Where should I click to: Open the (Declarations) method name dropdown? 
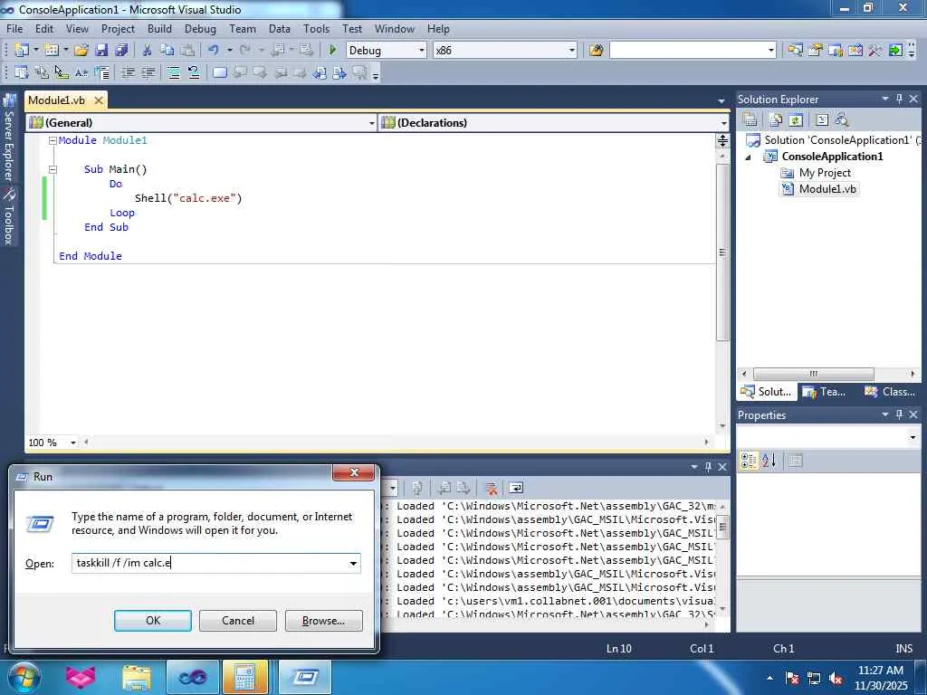[723, 123]
